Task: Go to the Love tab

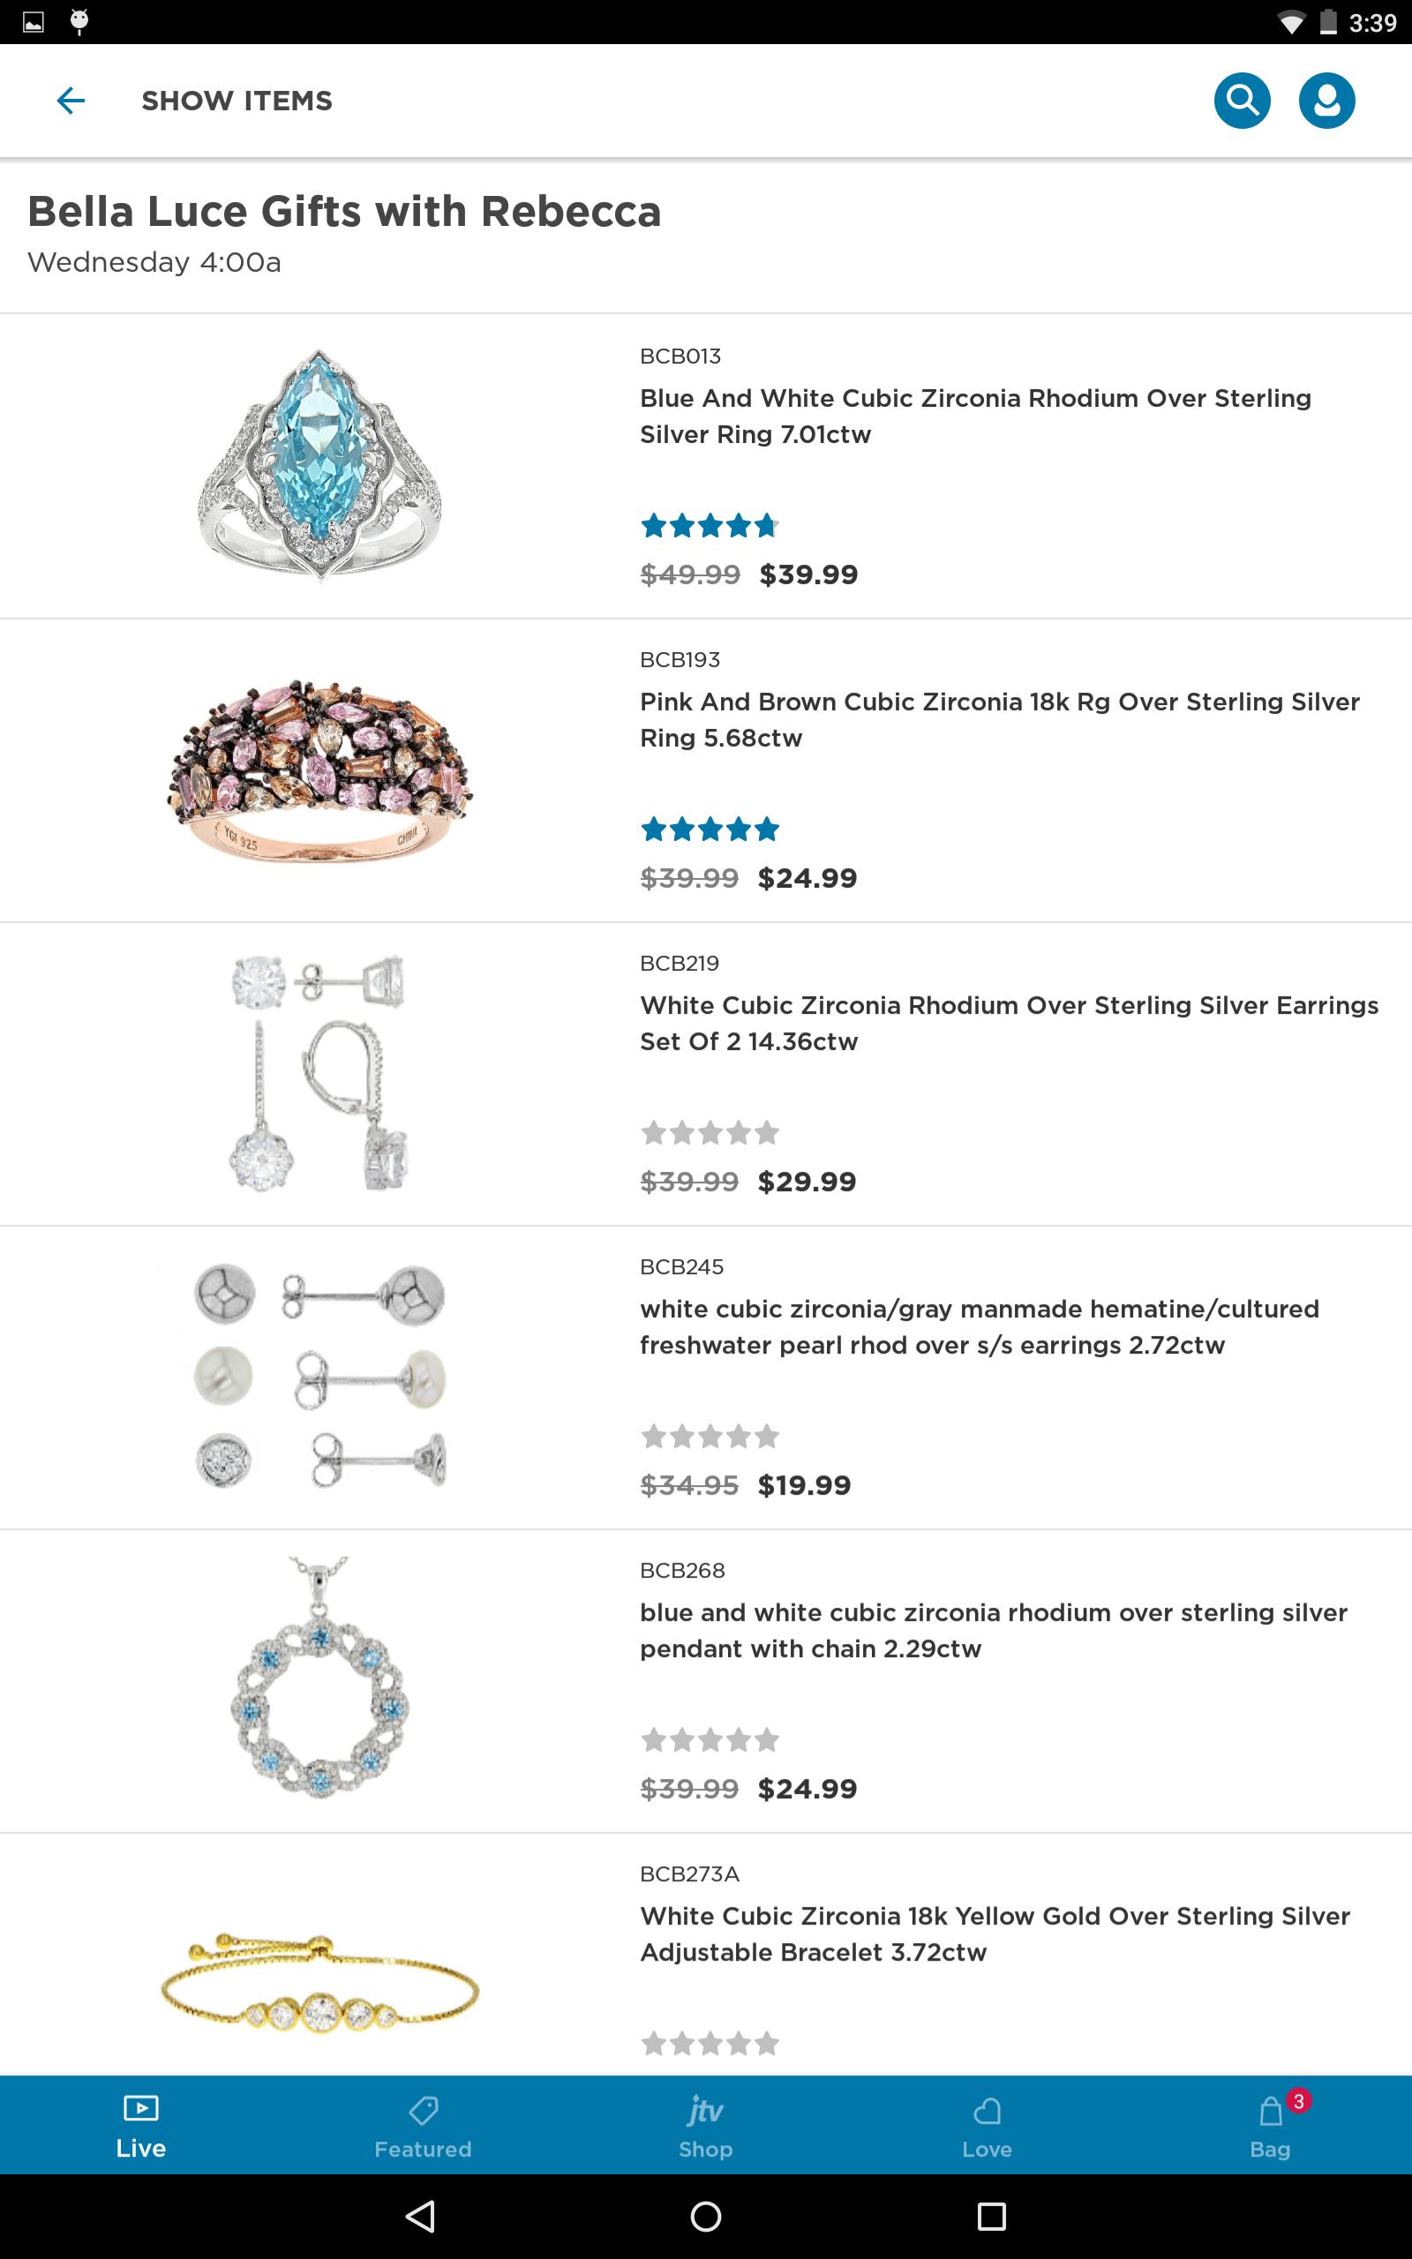Action: tap(988, 2127)
